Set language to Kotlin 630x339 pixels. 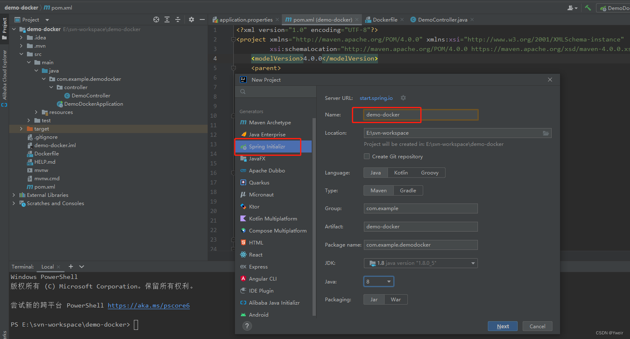401,173
